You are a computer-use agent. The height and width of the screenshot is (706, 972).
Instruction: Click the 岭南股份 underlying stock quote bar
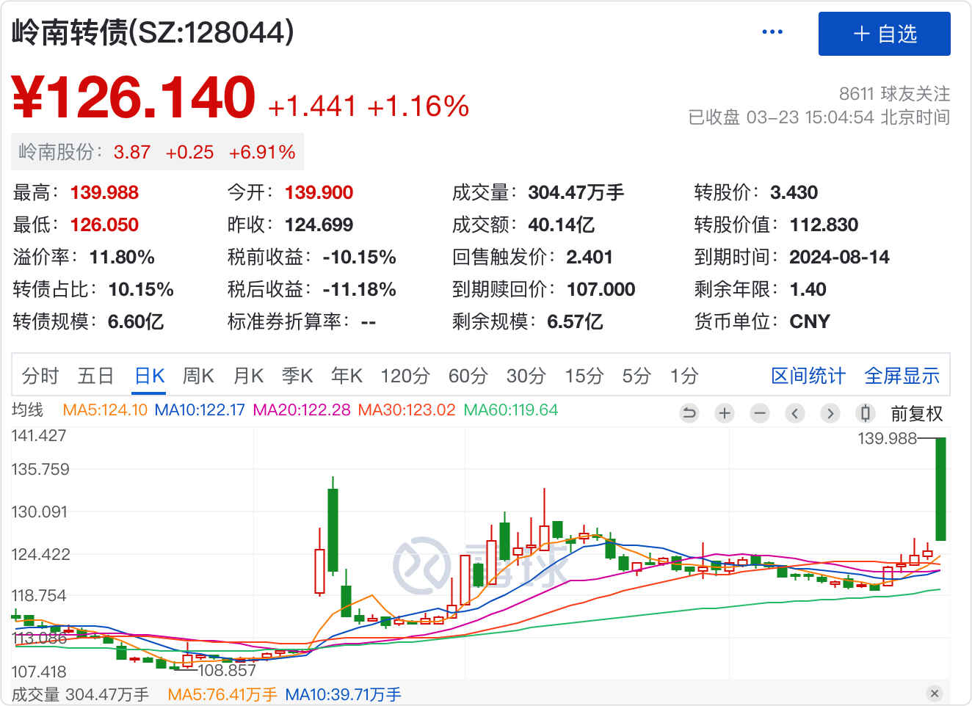[x=157, y=152]
